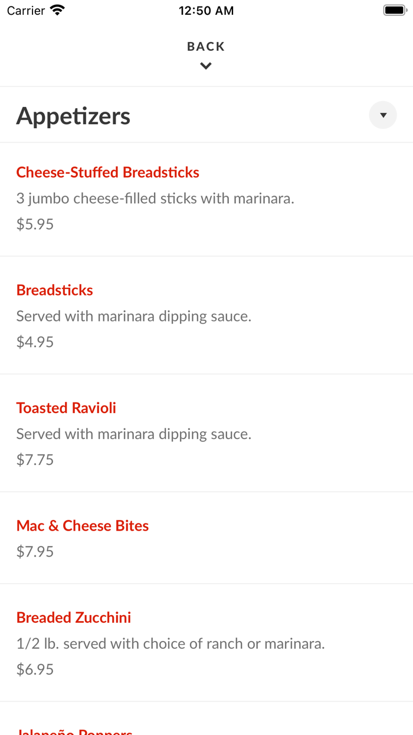Tap the $5.95 price under Cheese-Stuffed Breadsticks
The height and width of the screenshot is (735, 413).
pyautogui.click(x=35, y=223)
